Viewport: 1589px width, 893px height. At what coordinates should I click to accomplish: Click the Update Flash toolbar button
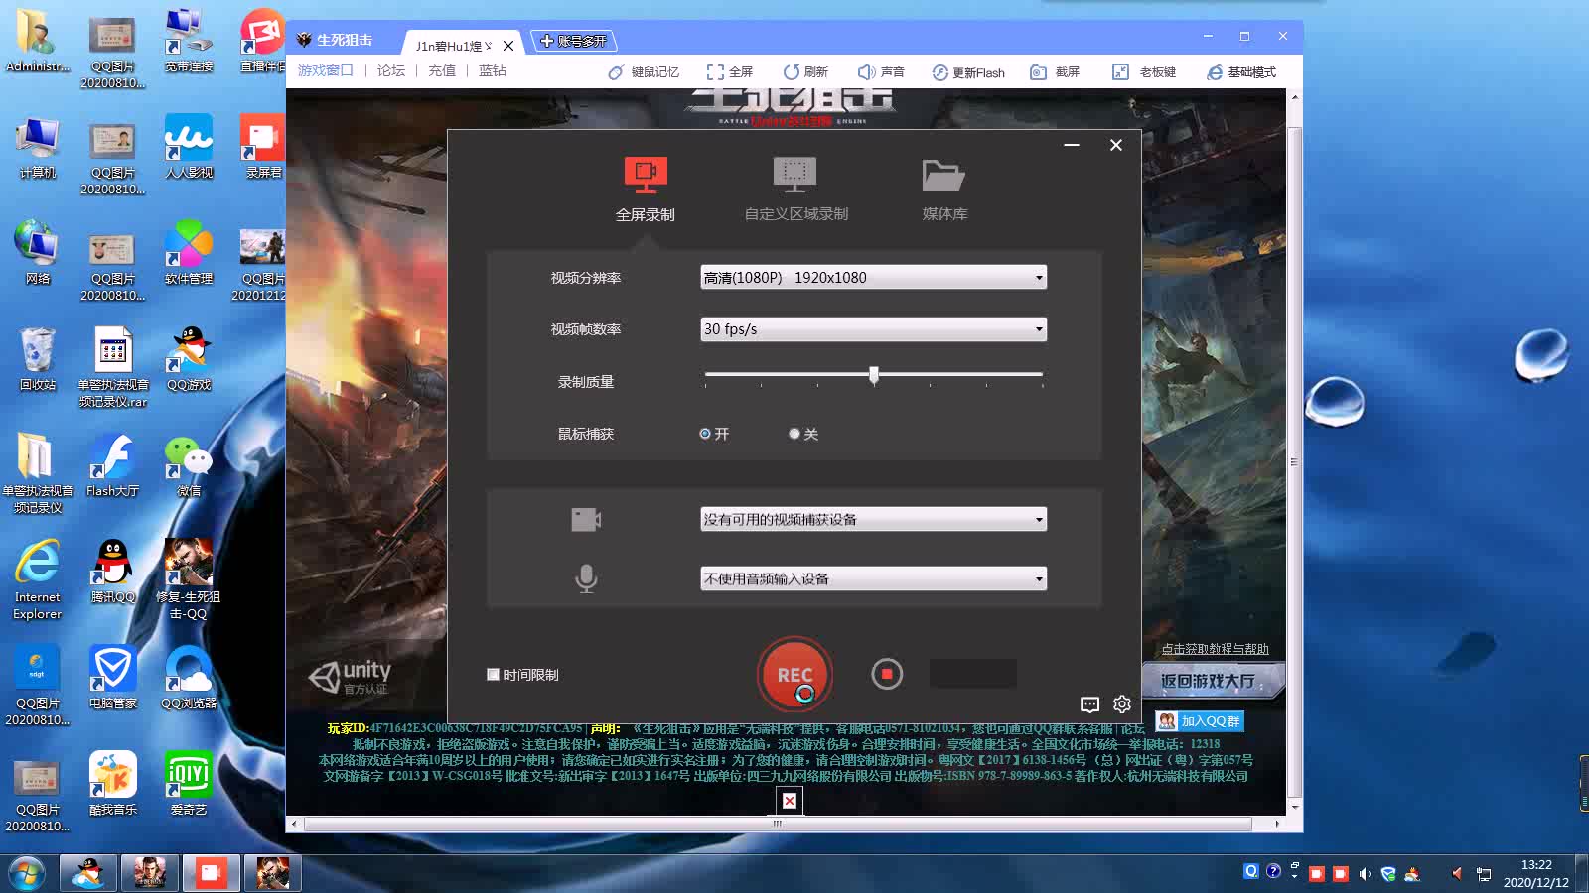(x=968, y=72)
